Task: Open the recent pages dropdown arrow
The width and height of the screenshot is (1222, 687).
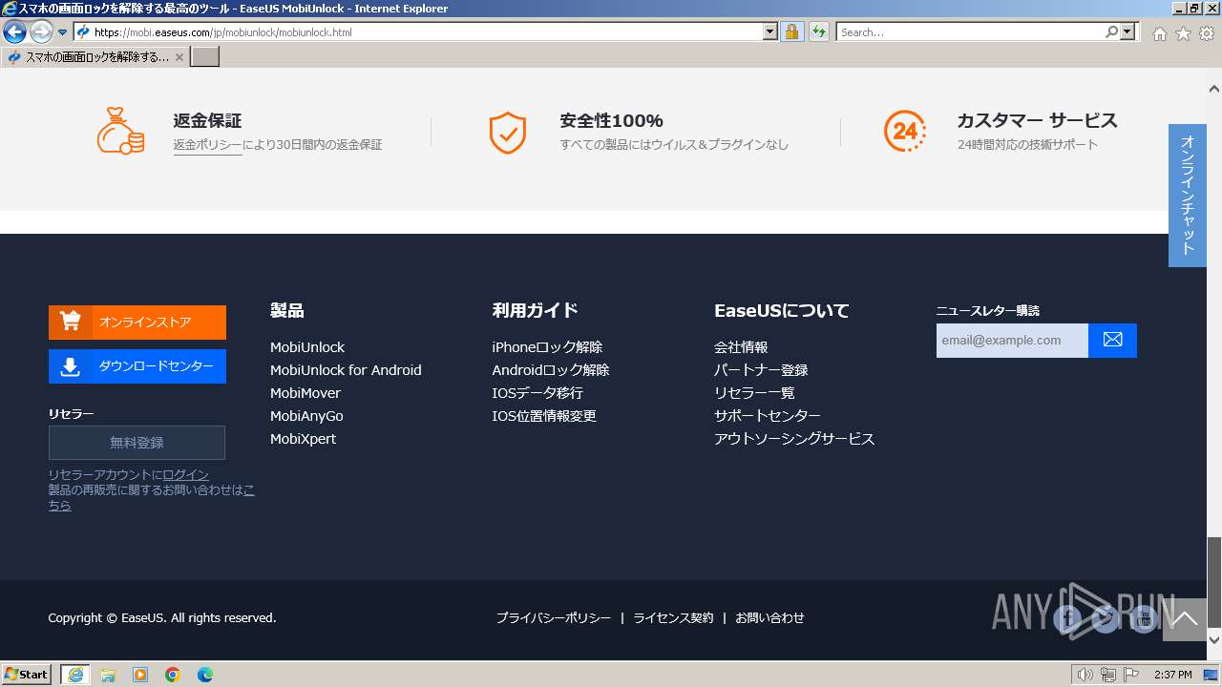Action: (x=62, y=32)
